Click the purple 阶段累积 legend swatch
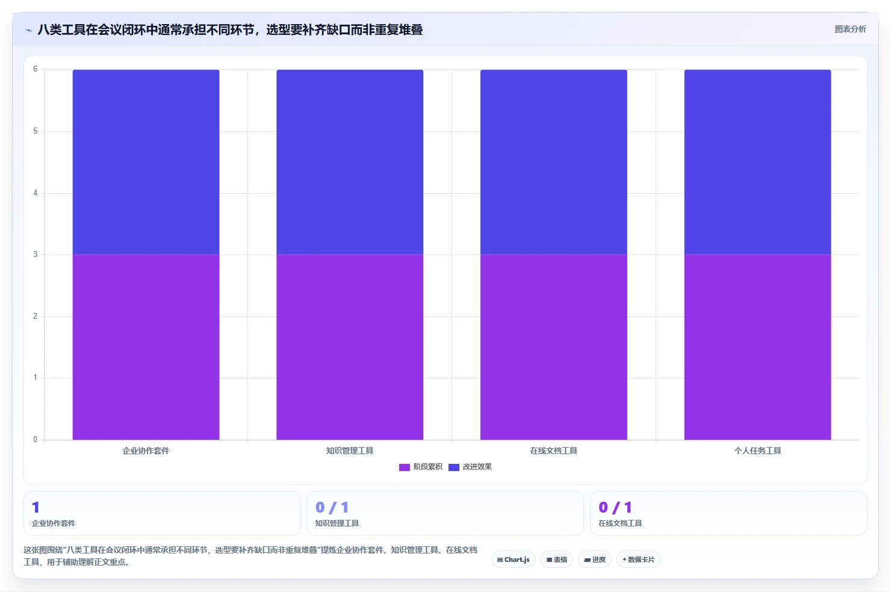 coord(405,467)
